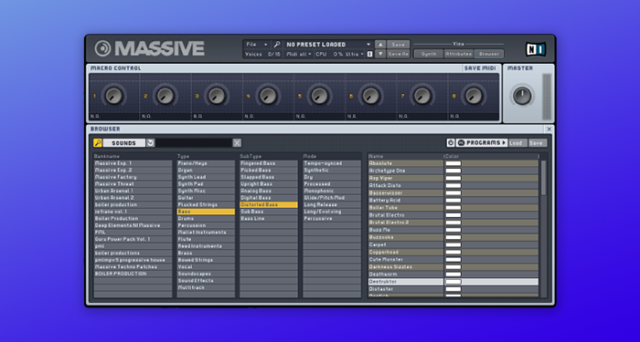Select Monophonic mode
The width and height of the screenshot is (640, 342).
tap(332, 191)
